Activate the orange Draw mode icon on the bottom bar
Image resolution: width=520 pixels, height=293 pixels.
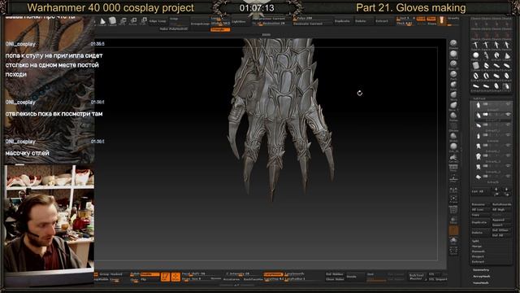(175, 277)
